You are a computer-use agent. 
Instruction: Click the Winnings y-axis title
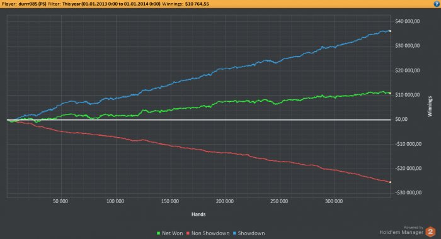430,106
